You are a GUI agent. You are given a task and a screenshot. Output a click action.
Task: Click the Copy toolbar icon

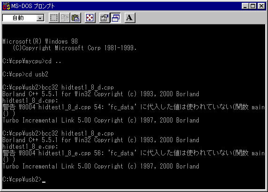click(x=65, y=18)
